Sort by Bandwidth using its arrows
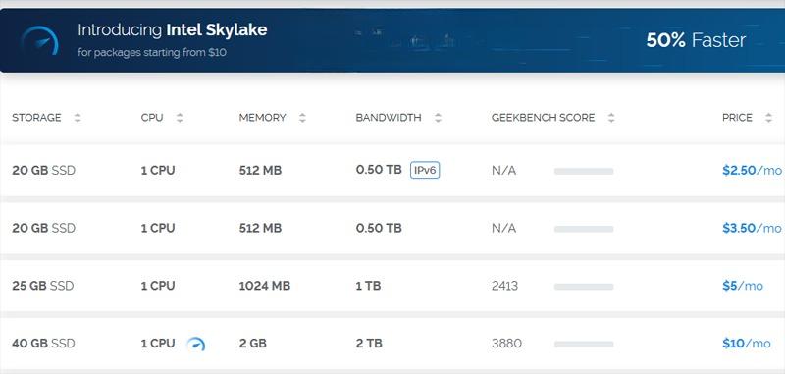Viewport: 785px width, 374px height. coord(438,118)
